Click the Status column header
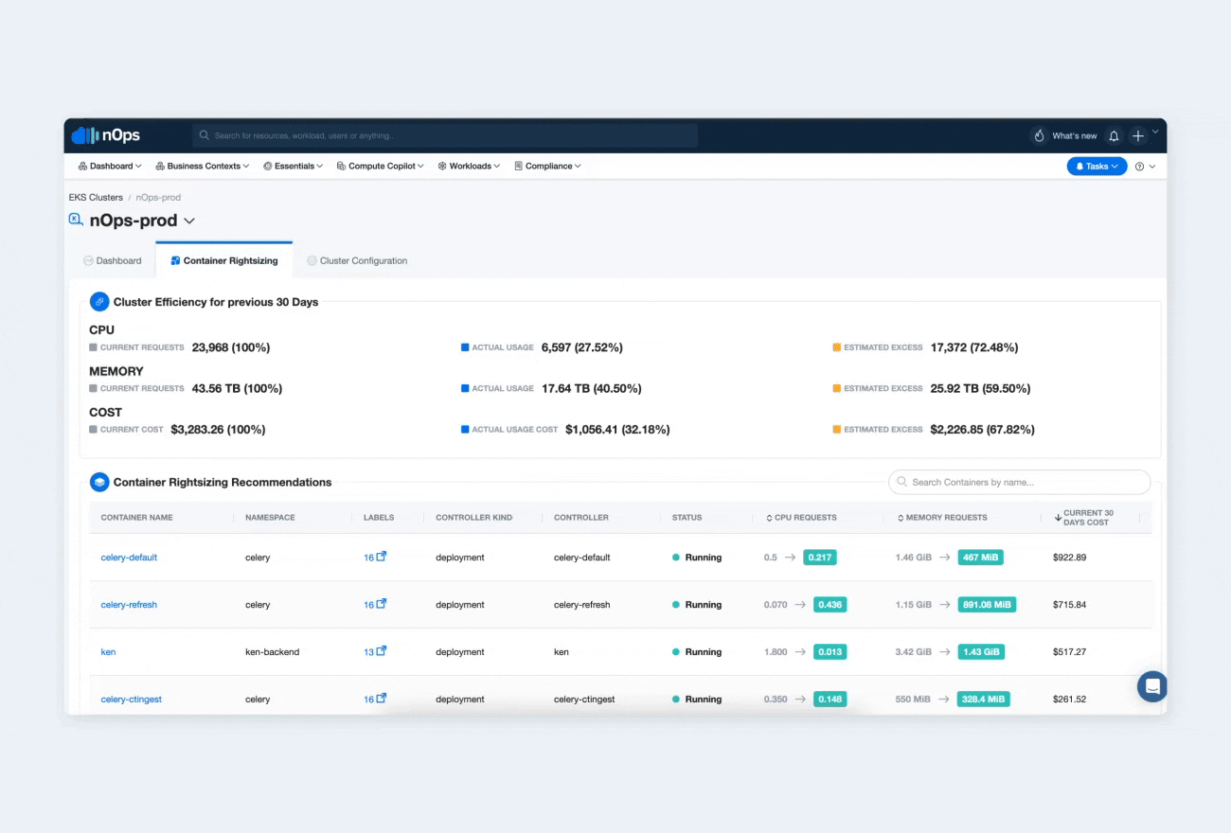 click(x=687, y=518)
